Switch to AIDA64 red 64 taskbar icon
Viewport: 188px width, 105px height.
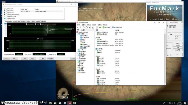click(70, 103)
